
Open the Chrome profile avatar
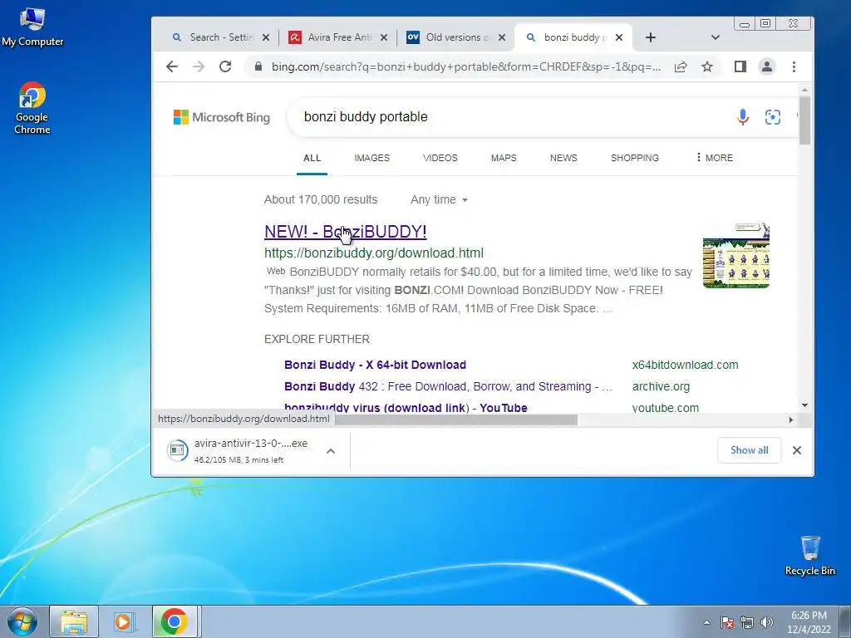[767, 66]
